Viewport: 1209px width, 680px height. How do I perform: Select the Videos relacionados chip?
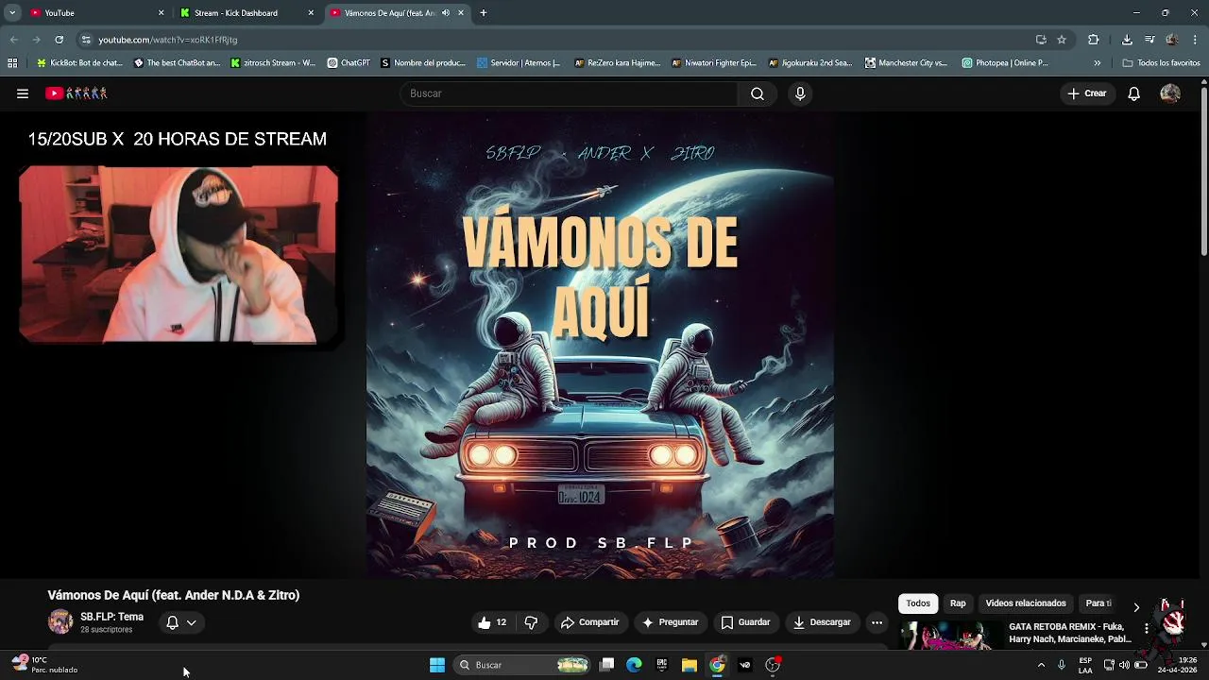tap(1026, 603)
